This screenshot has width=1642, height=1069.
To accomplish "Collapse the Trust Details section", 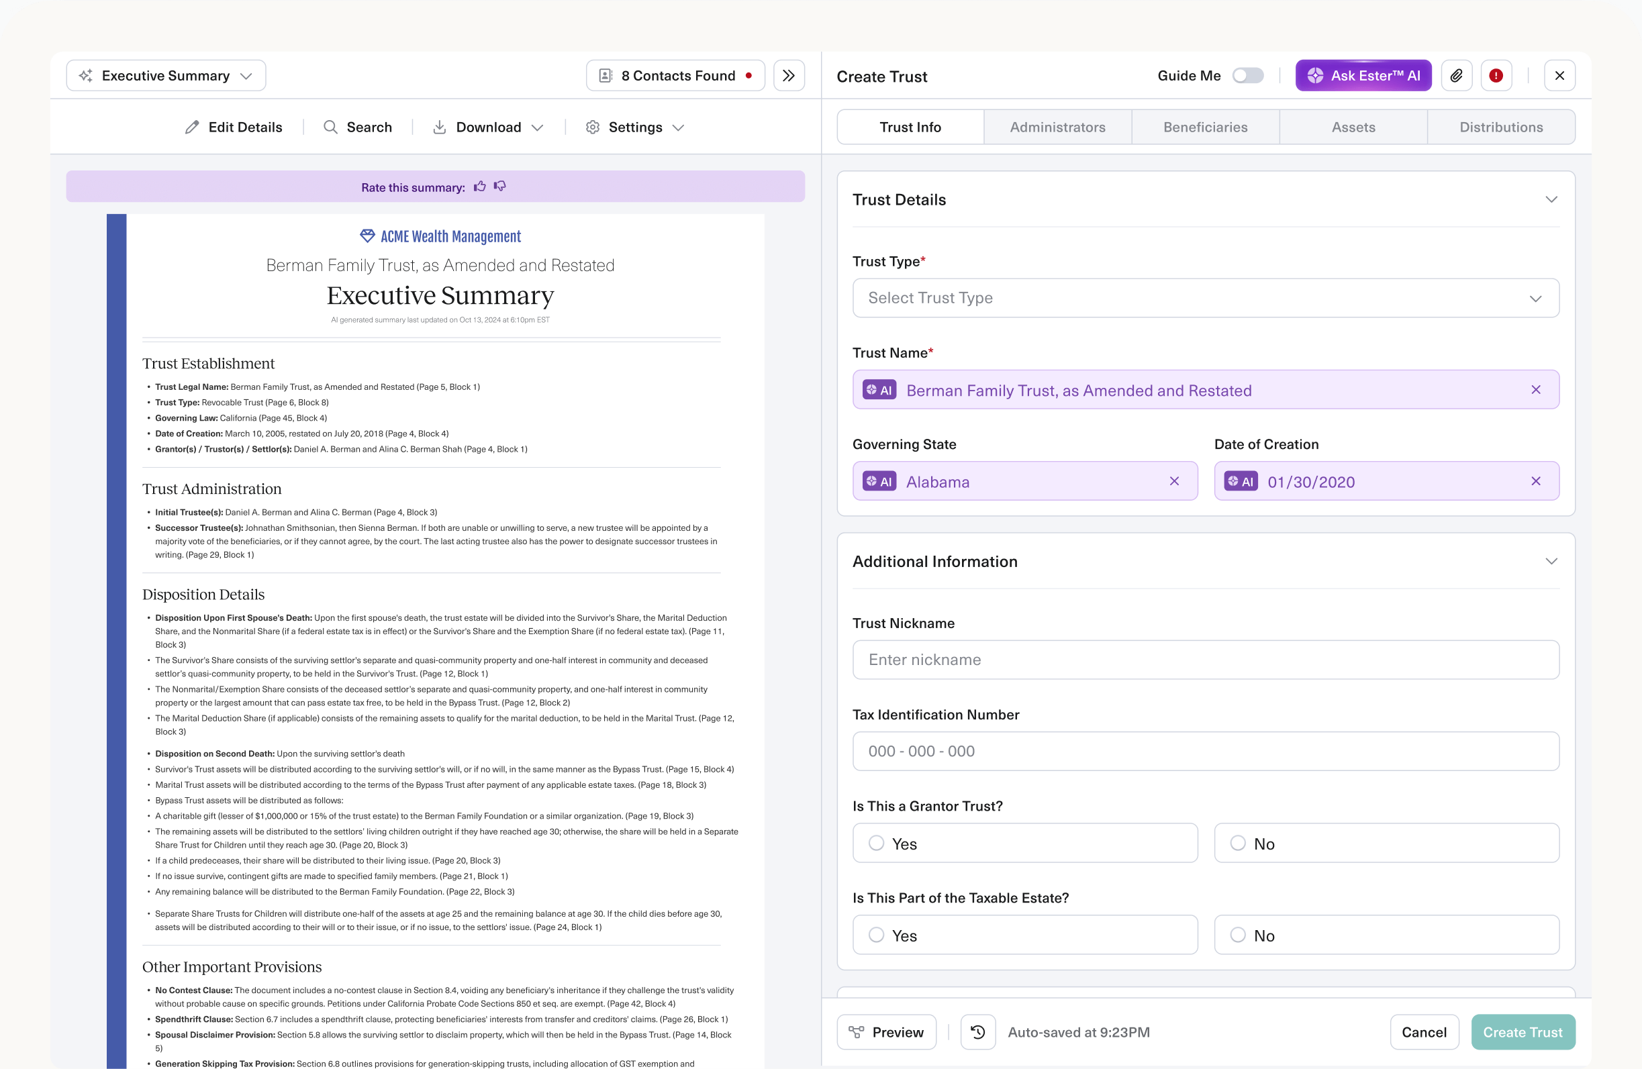I will [1551, 199].
